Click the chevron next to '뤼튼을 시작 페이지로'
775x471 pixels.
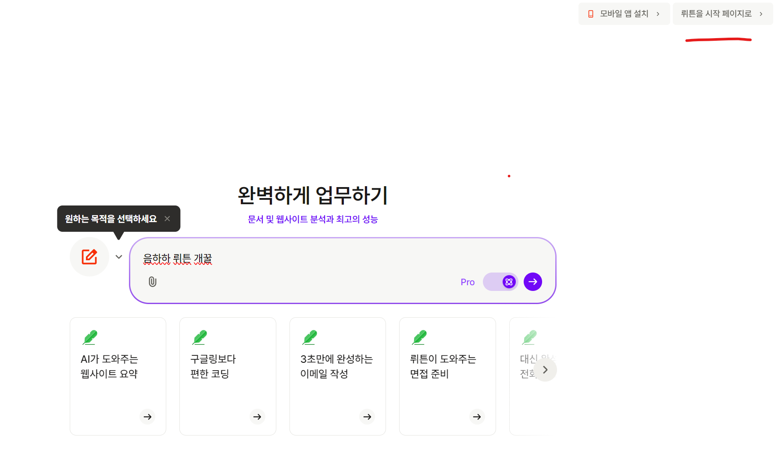761,14
